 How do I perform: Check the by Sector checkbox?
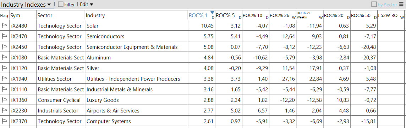[x=374, y=4]
